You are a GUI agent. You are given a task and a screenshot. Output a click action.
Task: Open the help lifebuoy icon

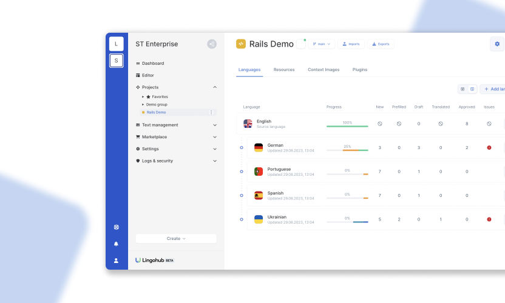pos(117,227)
